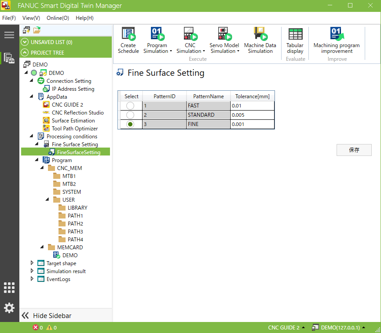
Task: Open the apps grid icon in sidebar
Action: [x=9, y=288]
